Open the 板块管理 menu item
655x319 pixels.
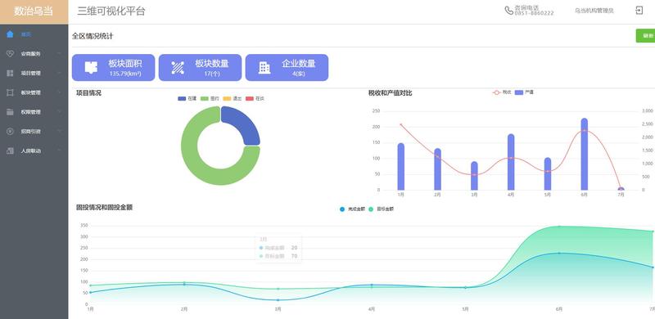(x=34, y=92)
